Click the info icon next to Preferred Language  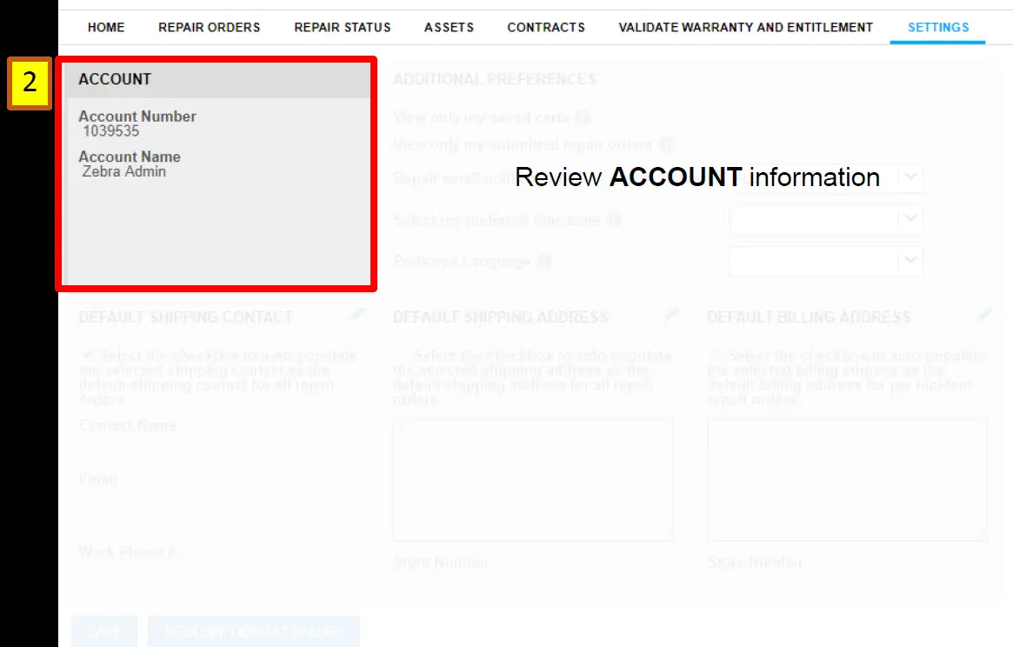tap(545, 261)
